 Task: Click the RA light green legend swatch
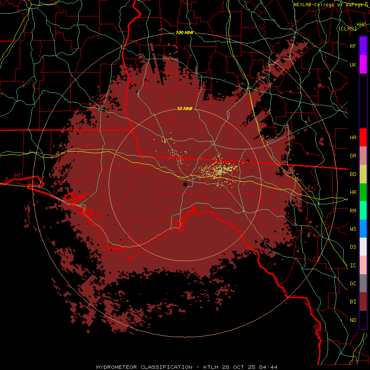[x=363, y=210]
